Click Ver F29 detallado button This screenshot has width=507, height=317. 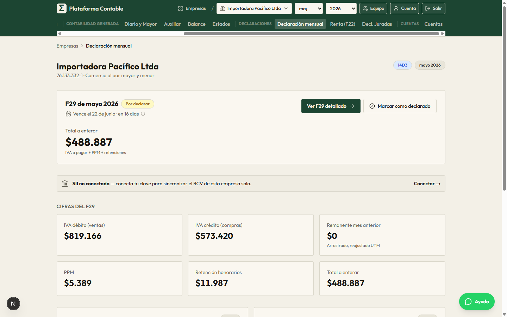[x=331, y=106]
